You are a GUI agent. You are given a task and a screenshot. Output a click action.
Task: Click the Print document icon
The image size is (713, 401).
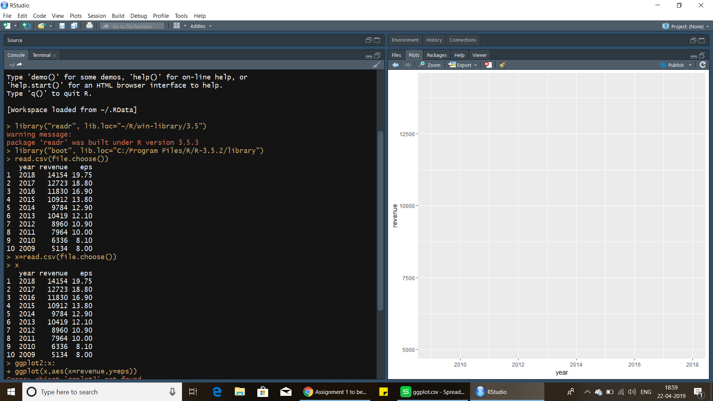(x=89, y=26)
